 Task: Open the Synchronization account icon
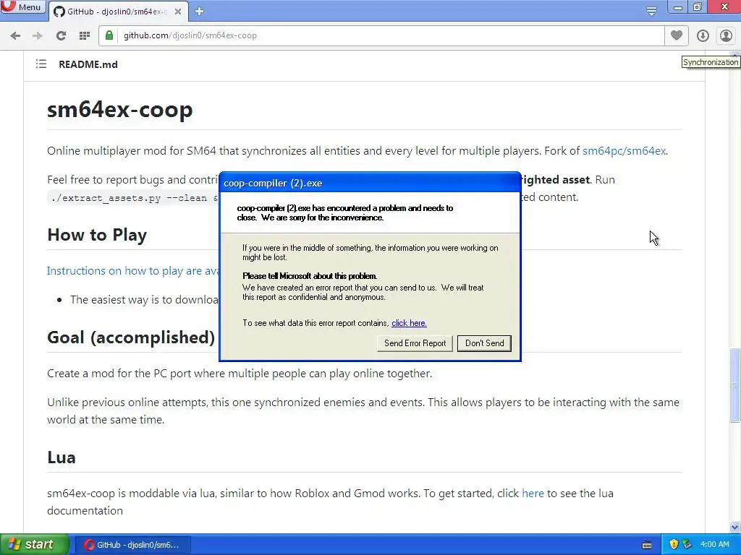[x=726, y=35]
